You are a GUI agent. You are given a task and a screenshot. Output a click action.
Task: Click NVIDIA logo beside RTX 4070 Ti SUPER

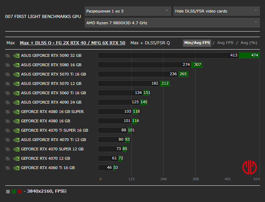(x=16, y=131)
